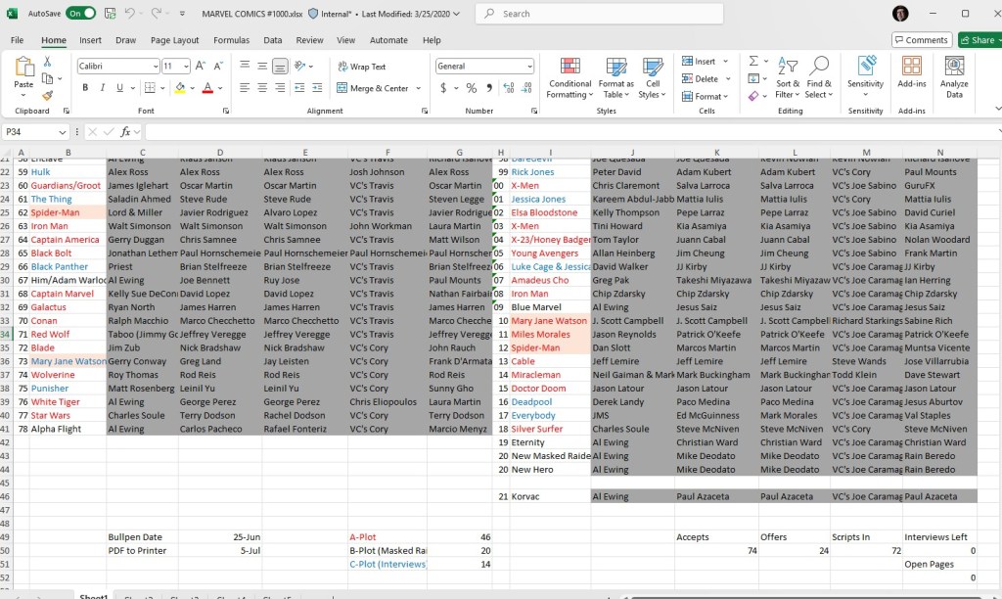Open Conditional Formatting in Styles group

[x=569, y=77]
